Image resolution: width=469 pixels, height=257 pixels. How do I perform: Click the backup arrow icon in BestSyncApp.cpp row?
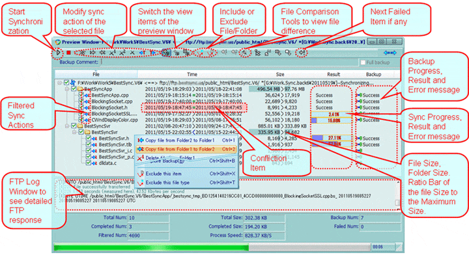(x=359, y=96)
